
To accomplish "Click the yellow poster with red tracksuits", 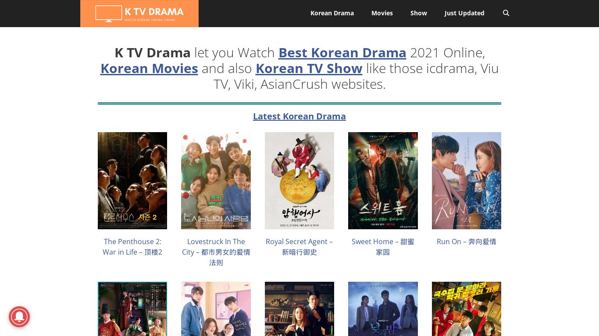I will coord(467,309).
